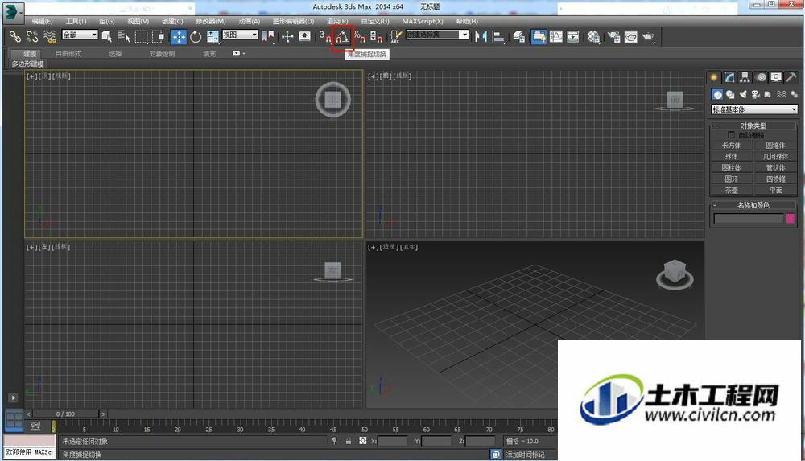Click the X coordinate input field
Screen dimensions: 805x461
[393, 441]
